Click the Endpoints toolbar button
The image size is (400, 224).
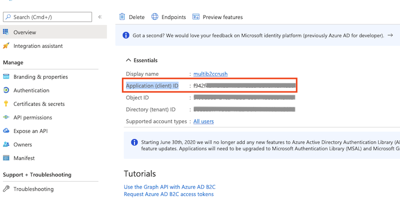[168, 17]
